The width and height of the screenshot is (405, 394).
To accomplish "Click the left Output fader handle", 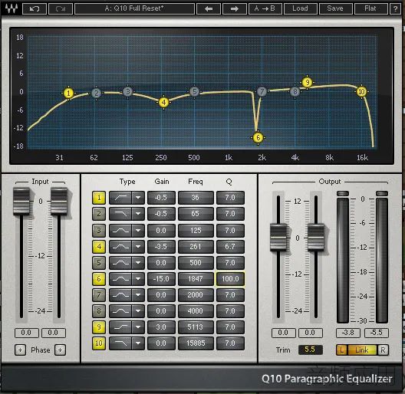I will click(278, 238).
